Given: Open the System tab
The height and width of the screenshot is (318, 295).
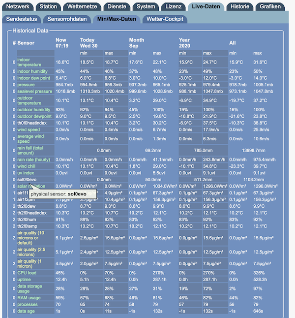Looking at the screenshot, I should pos(146,7).
